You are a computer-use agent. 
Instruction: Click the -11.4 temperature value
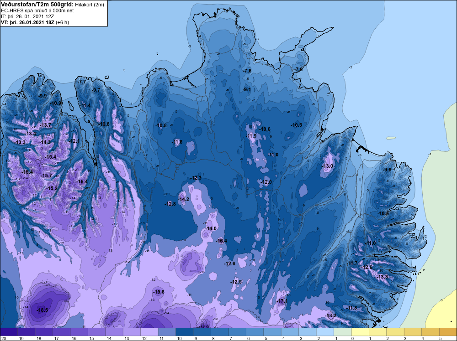(85, 105)
